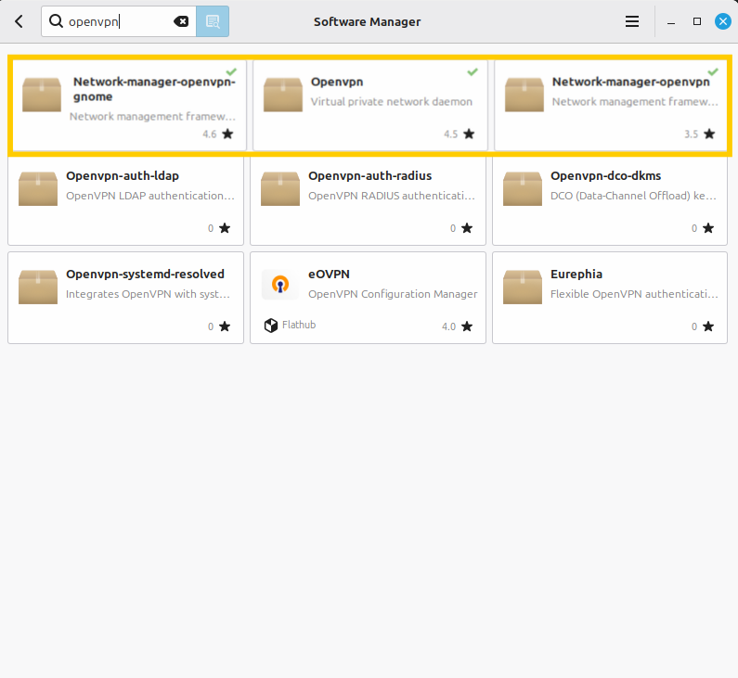Go back using the back arrow
This screenshot has width=738, height=678.
19,21
